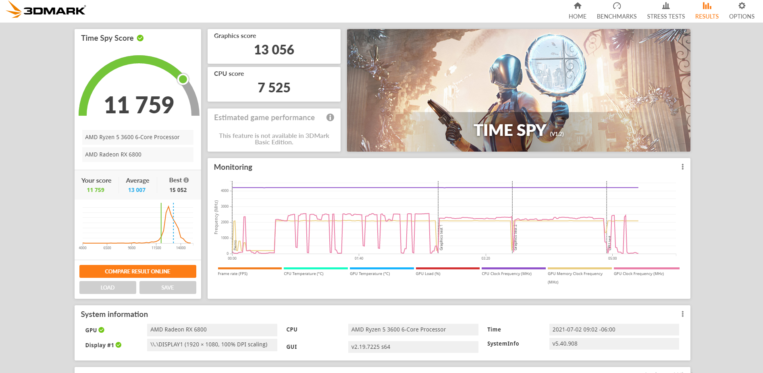Click green check icon next to Display #1
The height and width of the screenshot is (373, 763).
click(x=119, y=345)
